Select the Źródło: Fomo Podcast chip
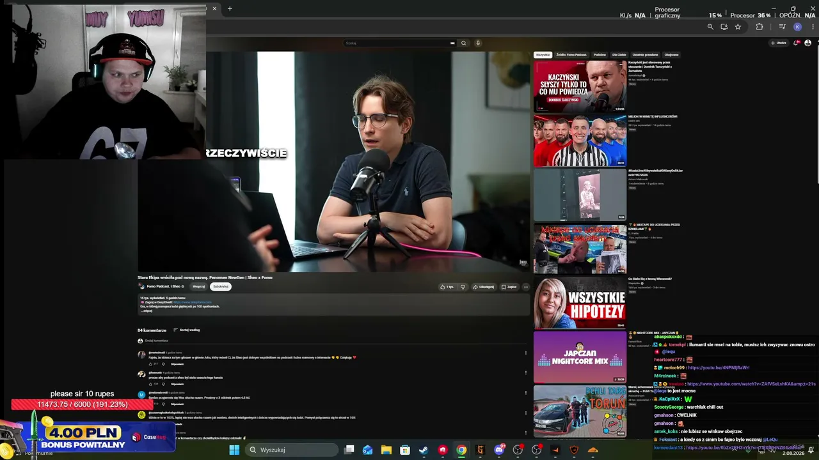819x460 pixels. click(571, 55)
